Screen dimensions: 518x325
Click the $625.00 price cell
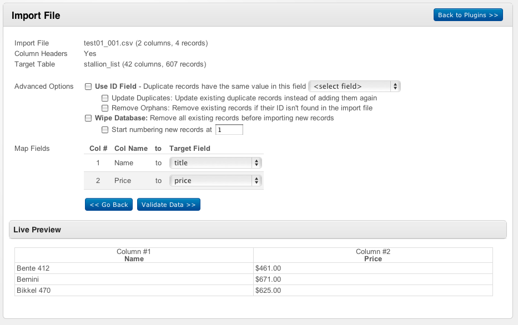pos(373,291)
